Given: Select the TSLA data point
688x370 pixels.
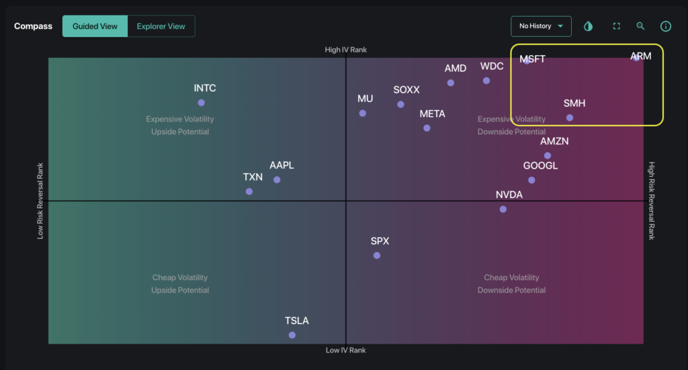Looking at the screenshot, I should tap(292, 335).
